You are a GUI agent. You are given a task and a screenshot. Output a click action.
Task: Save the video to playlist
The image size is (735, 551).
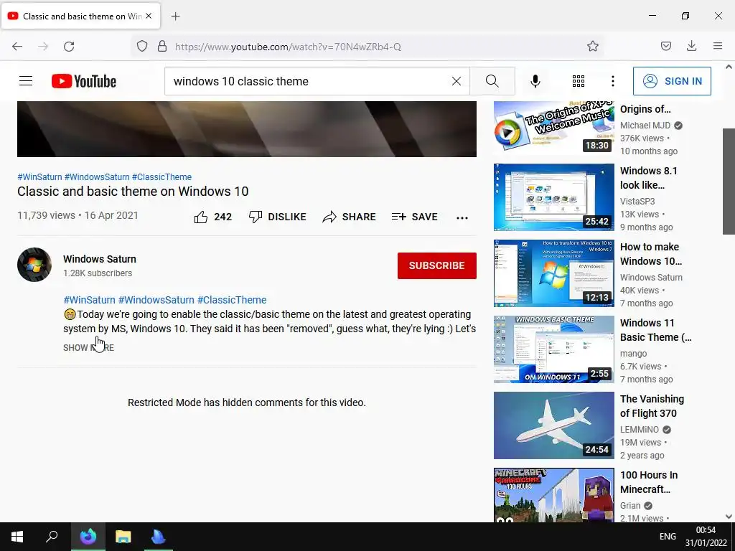(x=414, y=217)
